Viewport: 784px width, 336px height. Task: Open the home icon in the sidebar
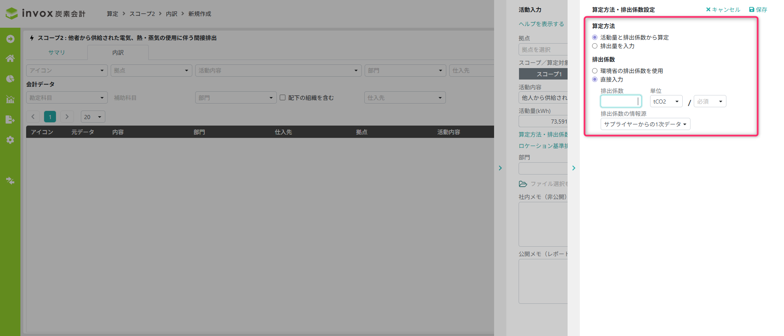pos(10,58)
